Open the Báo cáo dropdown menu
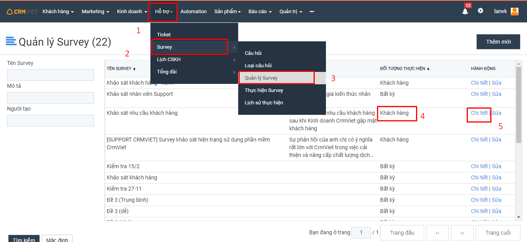527x242 pixels. point(260,12)
